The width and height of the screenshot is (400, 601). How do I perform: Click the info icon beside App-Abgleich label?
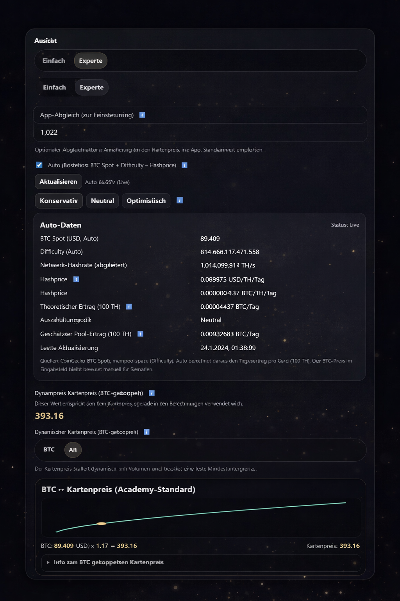142,115
